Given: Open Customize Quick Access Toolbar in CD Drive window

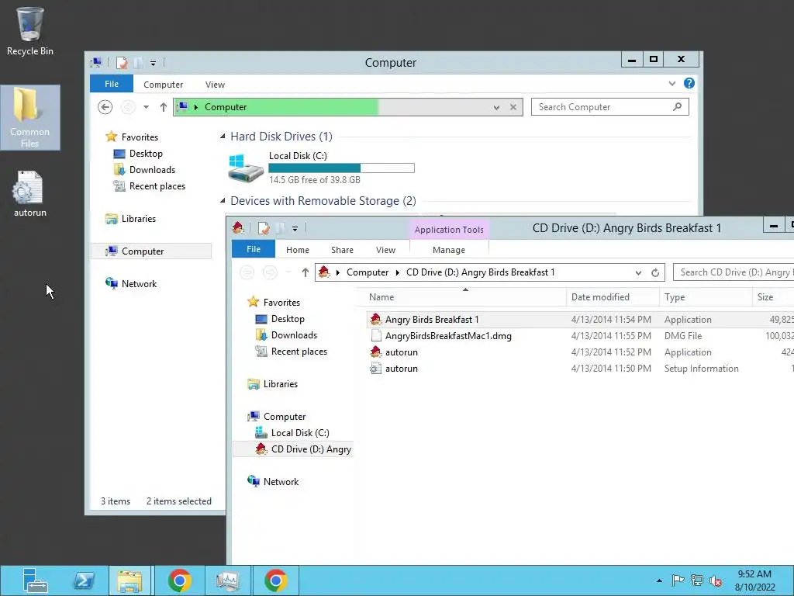Looking at the screenshot, I should click(295, 228).
